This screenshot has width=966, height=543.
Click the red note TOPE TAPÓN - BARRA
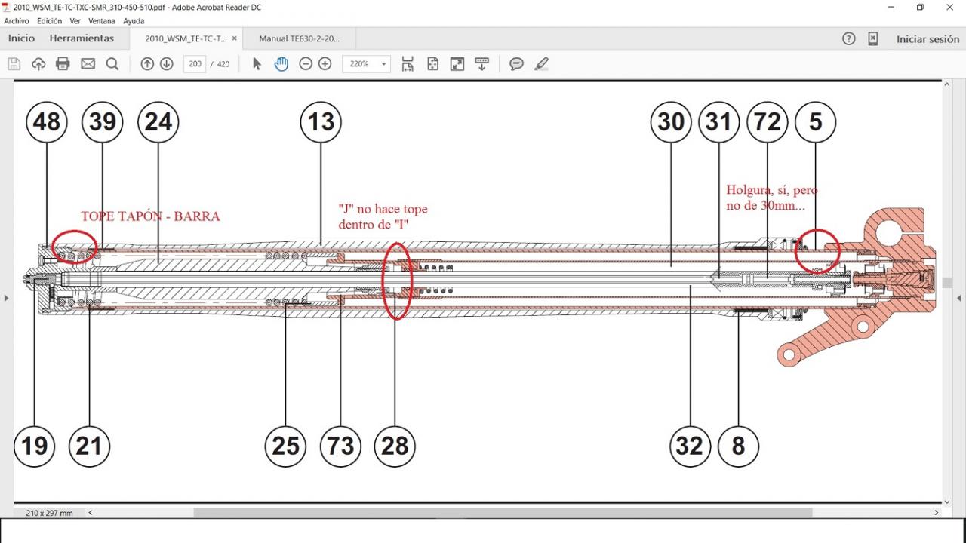pyautogui.click(x=150, y=216)
